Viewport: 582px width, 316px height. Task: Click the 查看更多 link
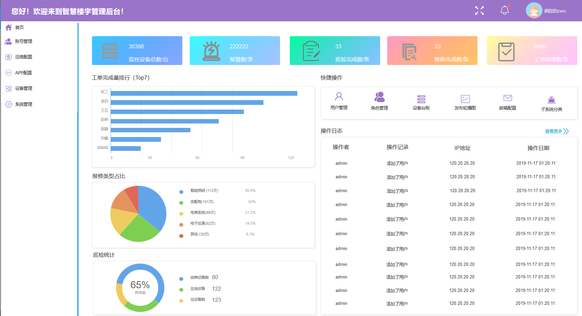[554, 131]
